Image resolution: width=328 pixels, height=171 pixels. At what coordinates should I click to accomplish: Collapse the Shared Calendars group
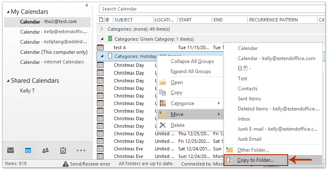[x=7, y=81]
